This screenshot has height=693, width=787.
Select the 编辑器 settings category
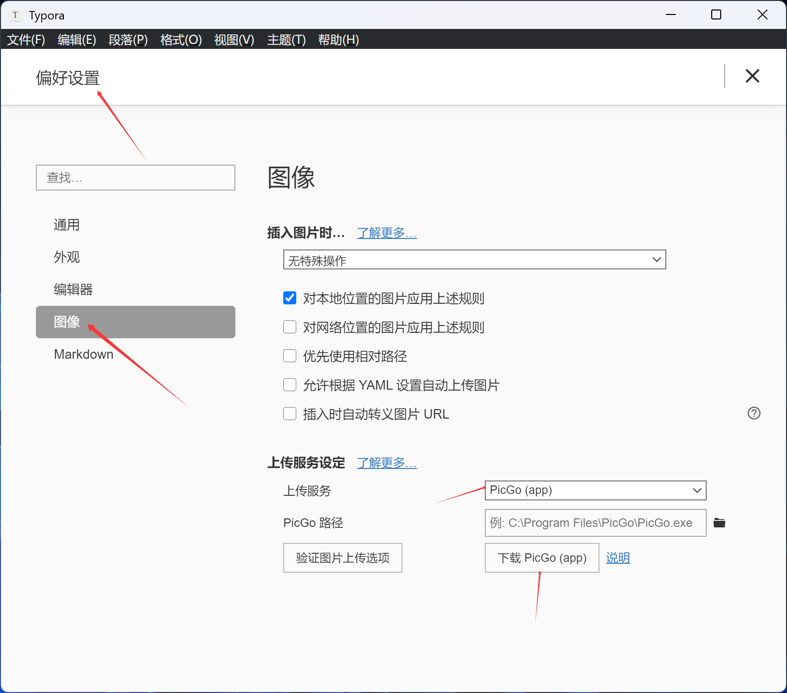[x=136, y=289]
